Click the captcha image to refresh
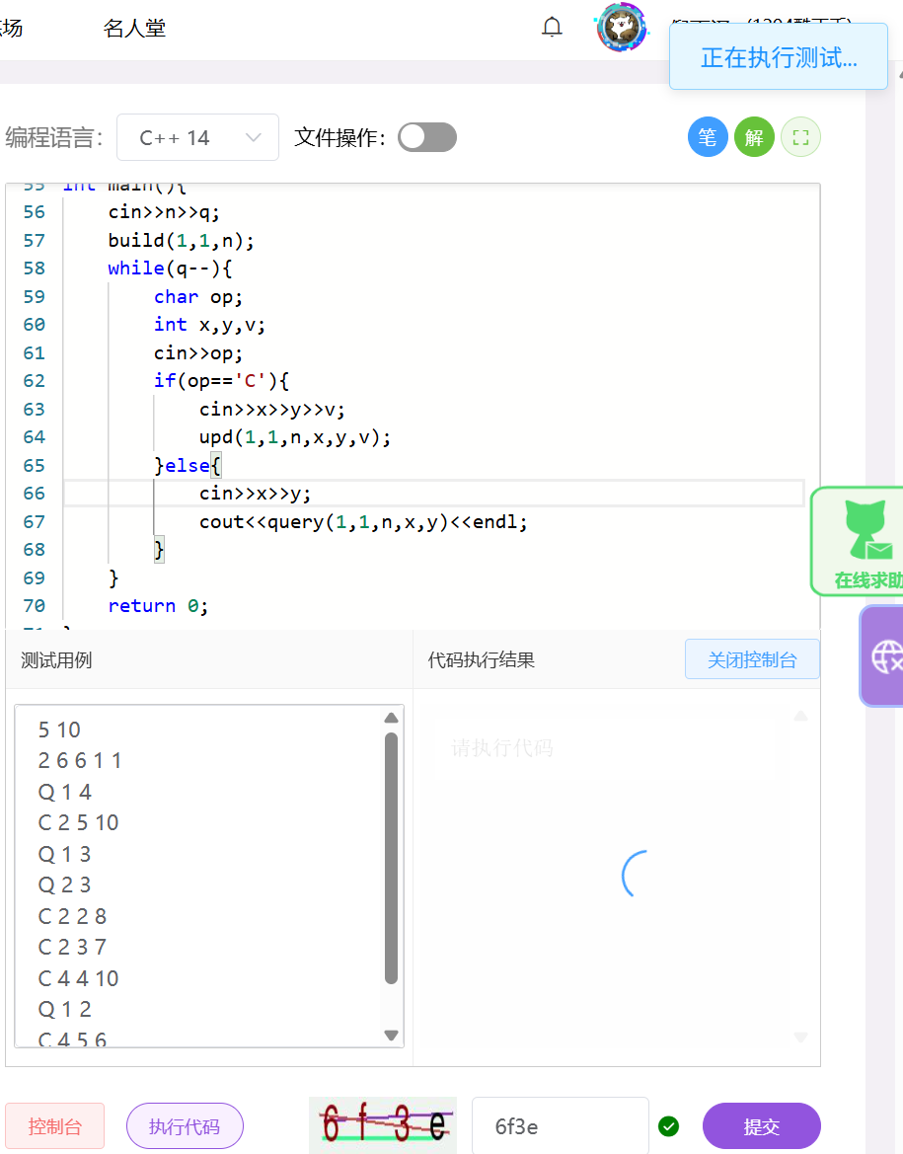This screenshot has width=903, height=1154. [383, 1125]
